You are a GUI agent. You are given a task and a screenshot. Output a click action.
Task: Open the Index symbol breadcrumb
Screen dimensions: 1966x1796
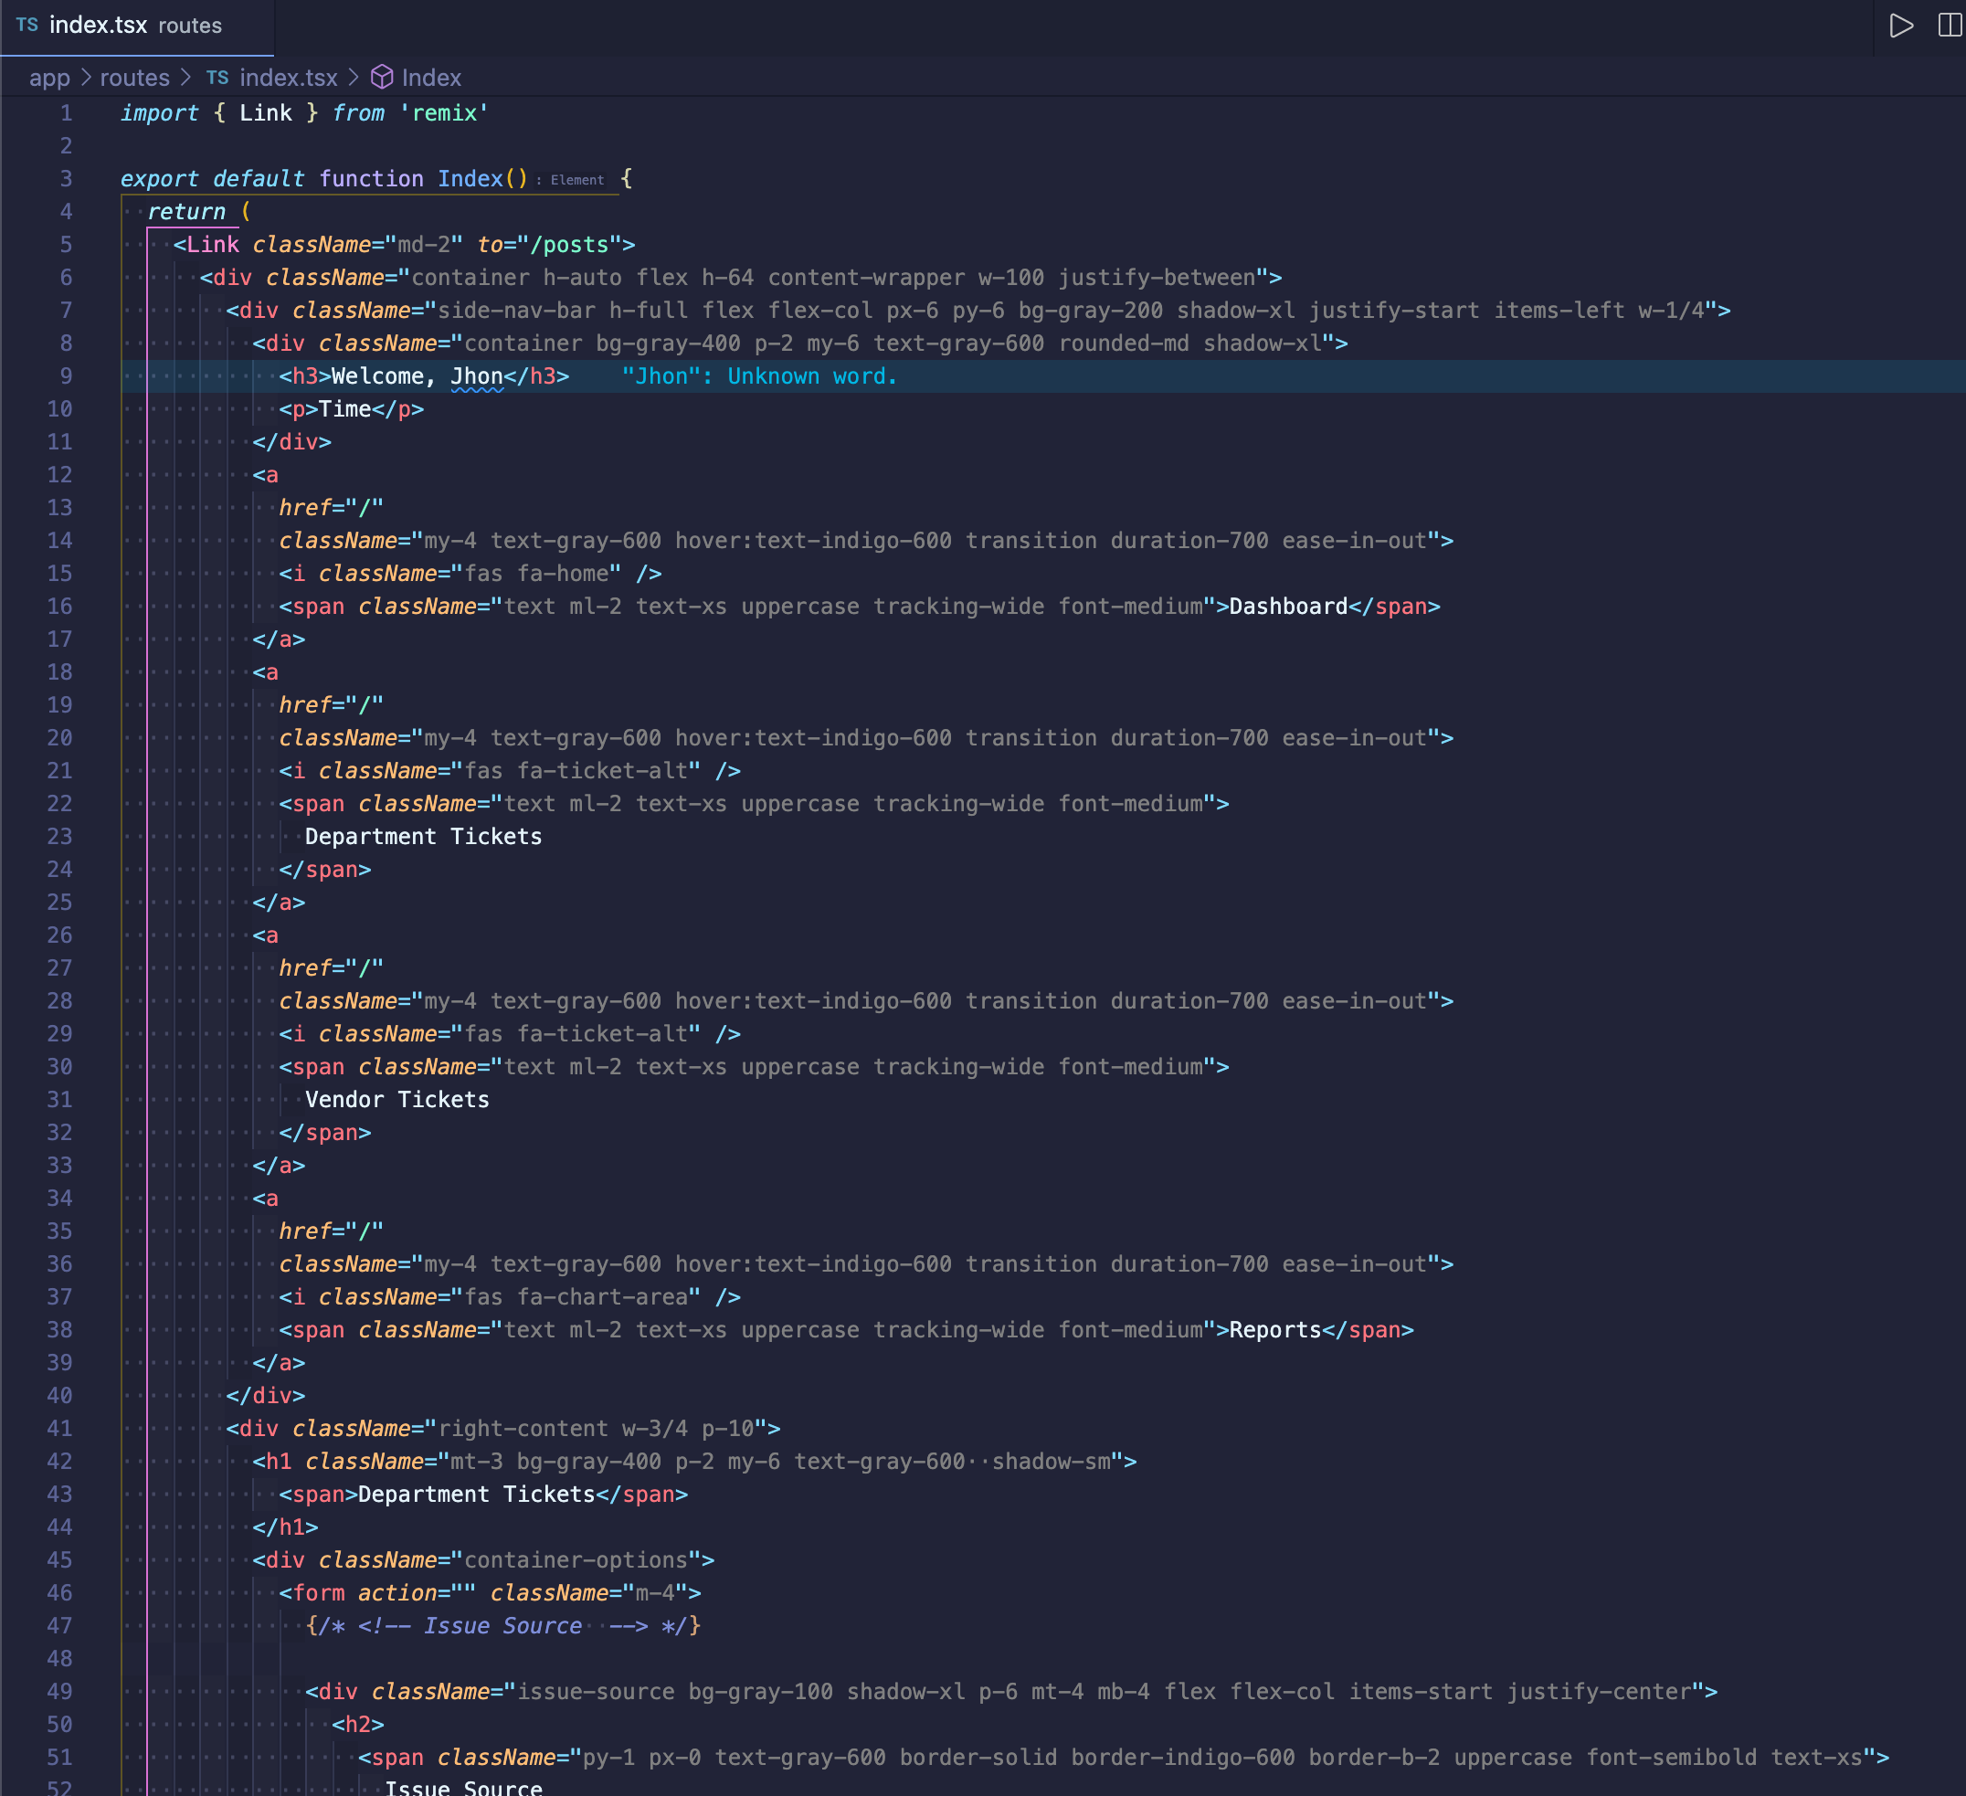coord(431,78)
